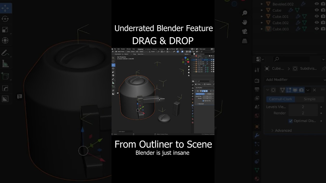The width and height of the screenshot is (326, 183).
Task: Click the Auto Reload button
Action: tap(171, 49)
